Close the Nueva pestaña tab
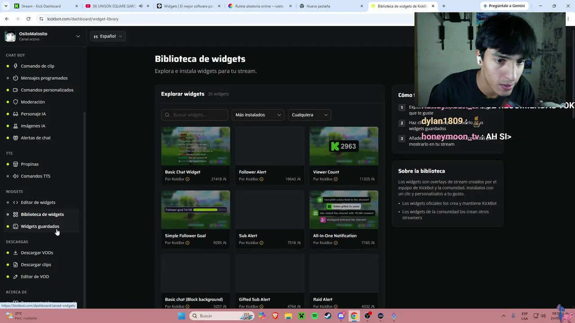Image resolution: width=575 pixels, height=323 pixels. (x=362, y=6)
